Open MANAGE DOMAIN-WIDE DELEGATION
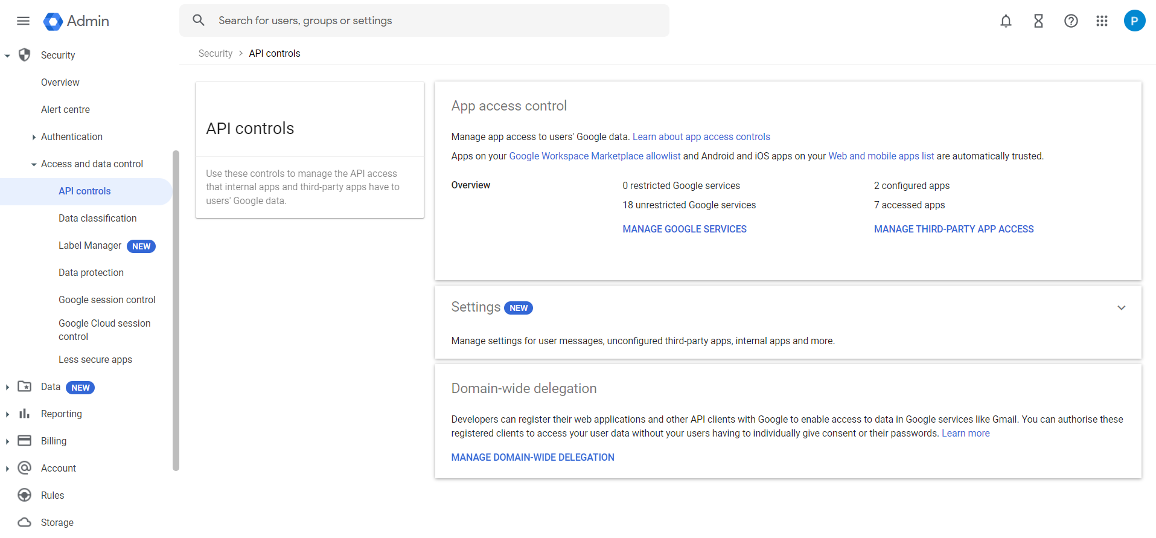 click(x=532, y=457)
